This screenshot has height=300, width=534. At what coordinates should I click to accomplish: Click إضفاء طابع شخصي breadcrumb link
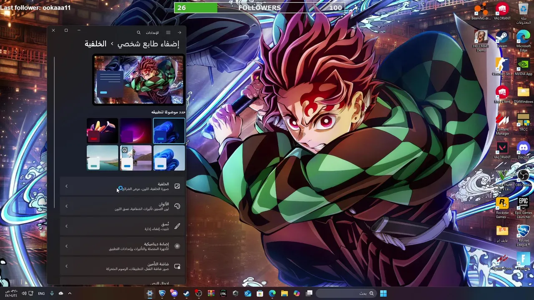point(148,44)
